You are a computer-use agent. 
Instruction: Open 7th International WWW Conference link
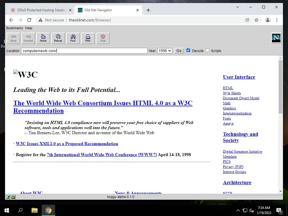(102, 155)
